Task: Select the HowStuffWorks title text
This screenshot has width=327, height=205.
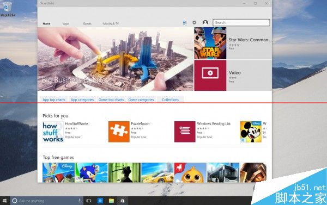Action: click(77, 123)
